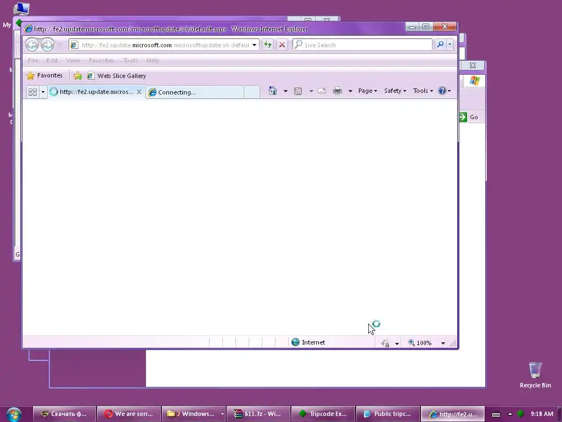Click the Search magnifier button

click(x=440, y=45)
